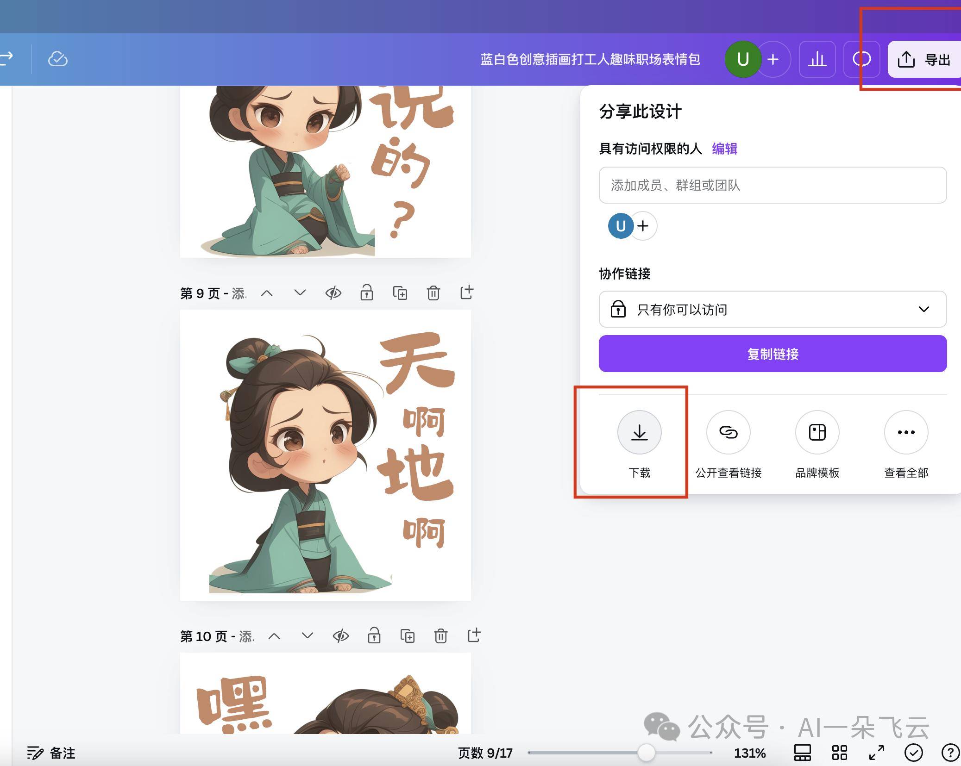Click 编辑 to edit access permissions
The height and width of the screenshot is (766, 961).
pyautogui.click(x=725, y=149)
